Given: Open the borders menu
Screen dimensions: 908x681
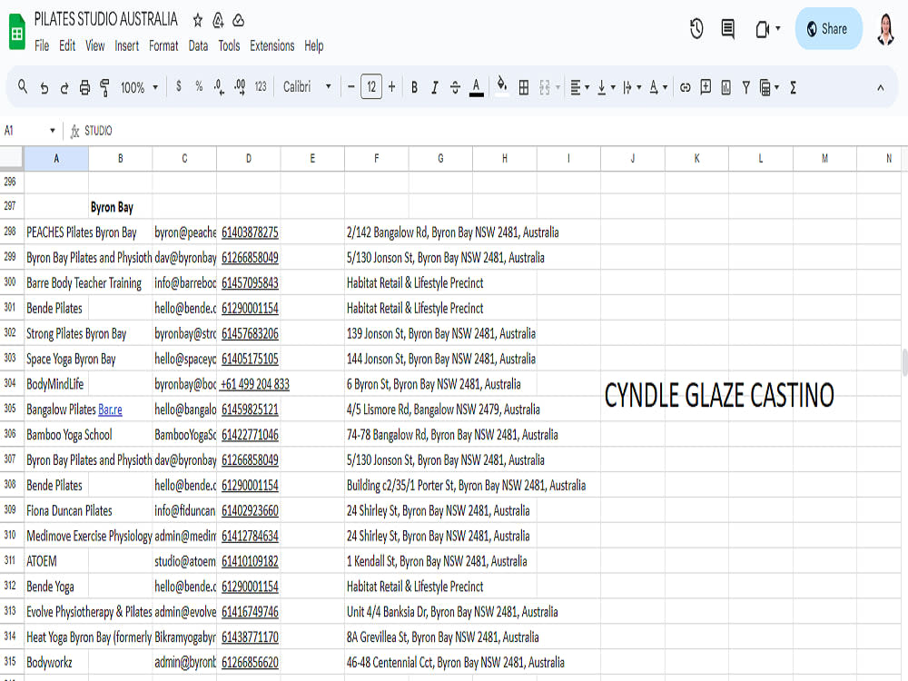Looking at the screenshot, I should coord(524,87).
